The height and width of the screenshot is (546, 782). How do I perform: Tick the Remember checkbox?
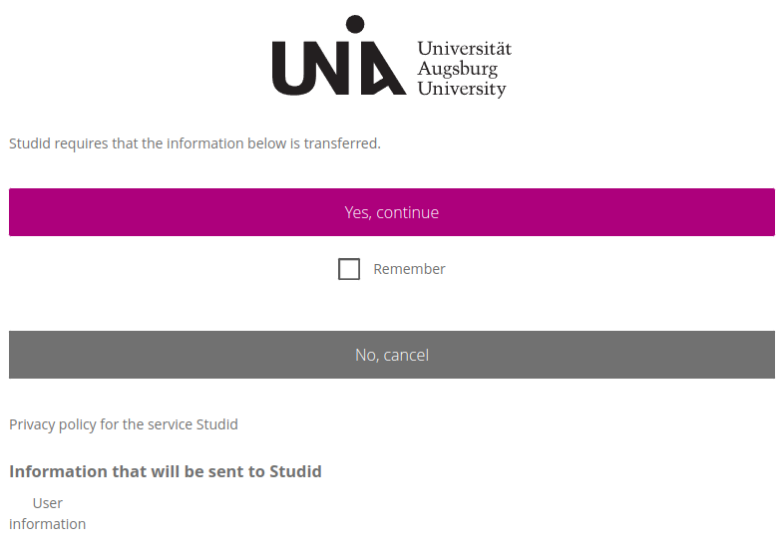pos(349,269)
